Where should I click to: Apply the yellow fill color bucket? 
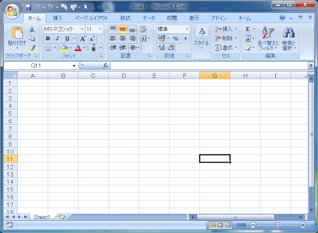coord(64,48)
